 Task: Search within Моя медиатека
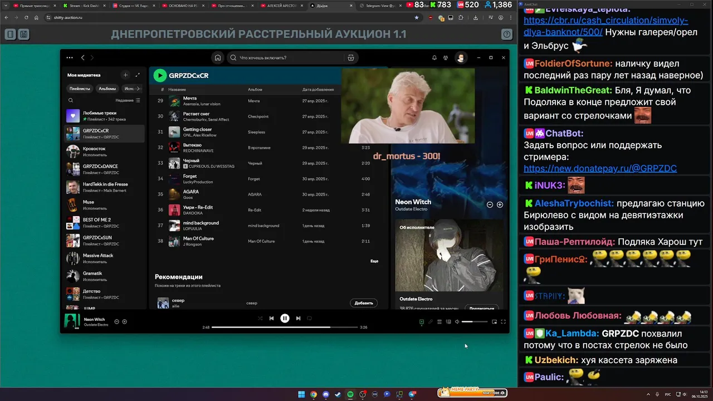(x=71, y=100)
